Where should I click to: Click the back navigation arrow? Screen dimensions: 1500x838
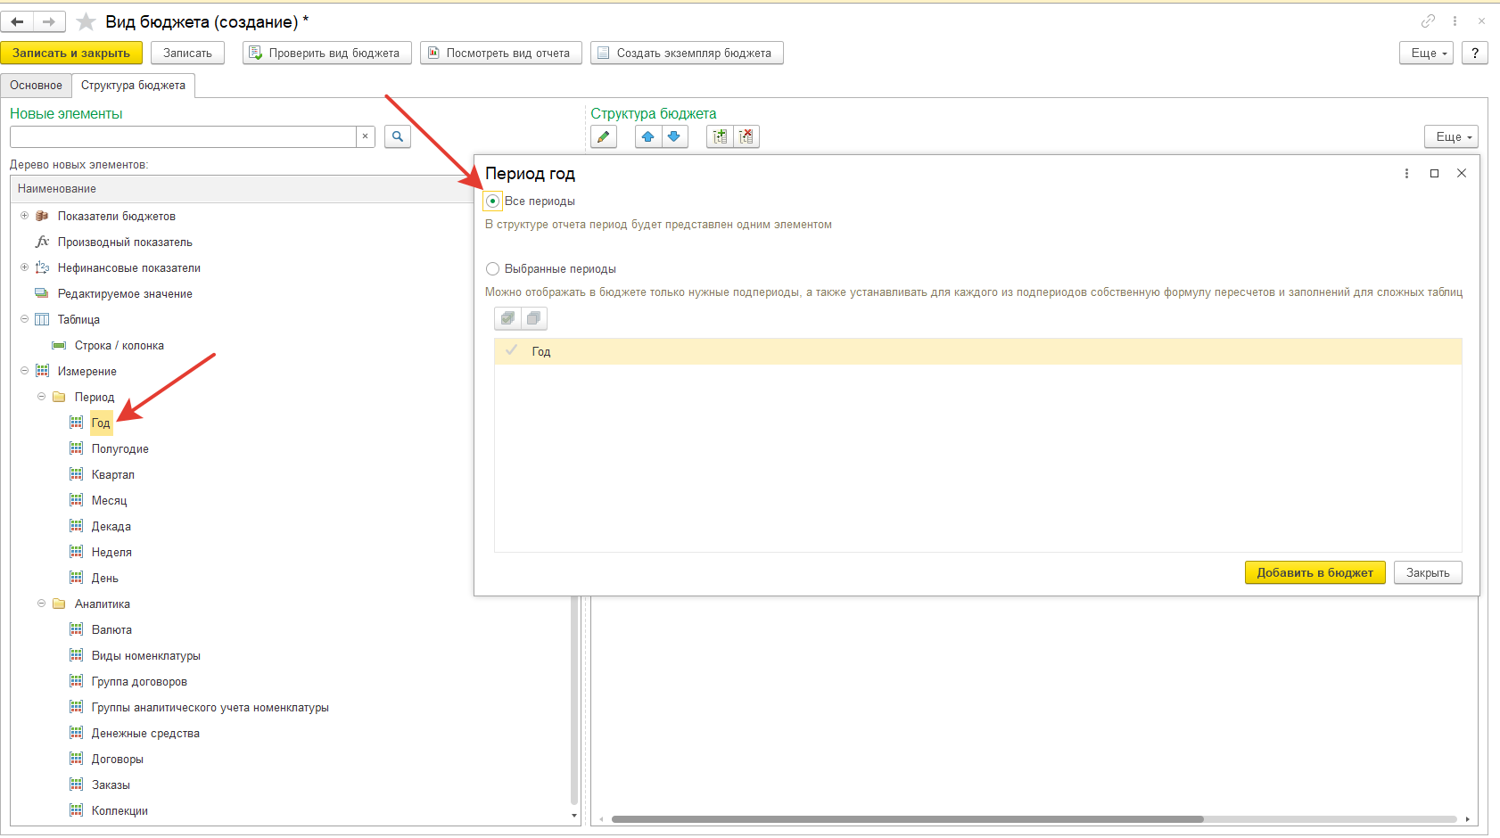click(x=17, y=21)
